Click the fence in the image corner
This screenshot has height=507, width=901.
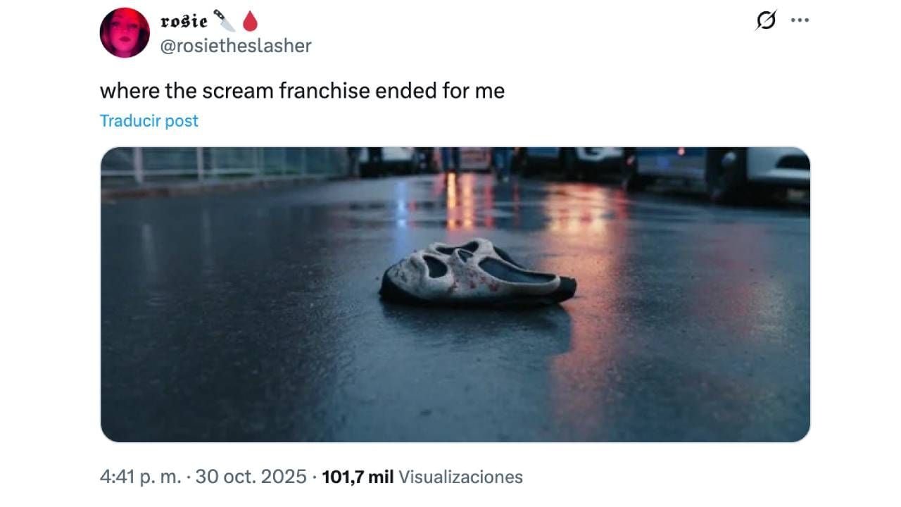pyautogui.click(x=211, y=165)
